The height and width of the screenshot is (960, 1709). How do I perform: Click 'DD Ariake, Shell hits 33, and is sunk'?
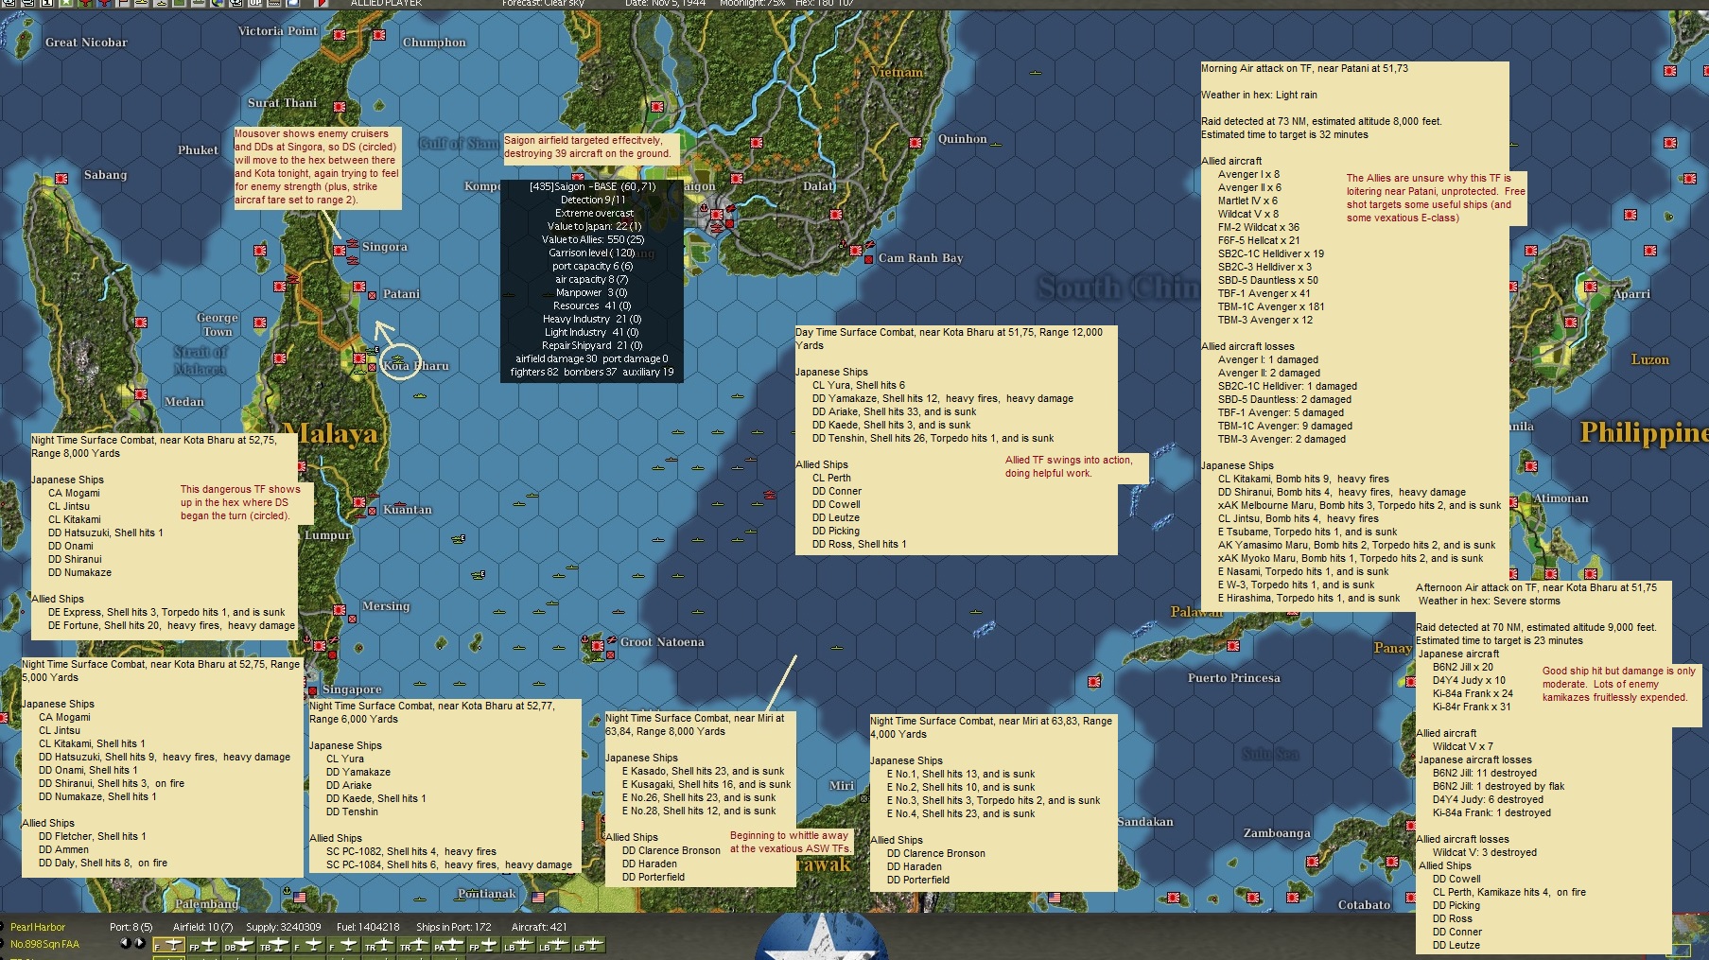pos(895,411)
